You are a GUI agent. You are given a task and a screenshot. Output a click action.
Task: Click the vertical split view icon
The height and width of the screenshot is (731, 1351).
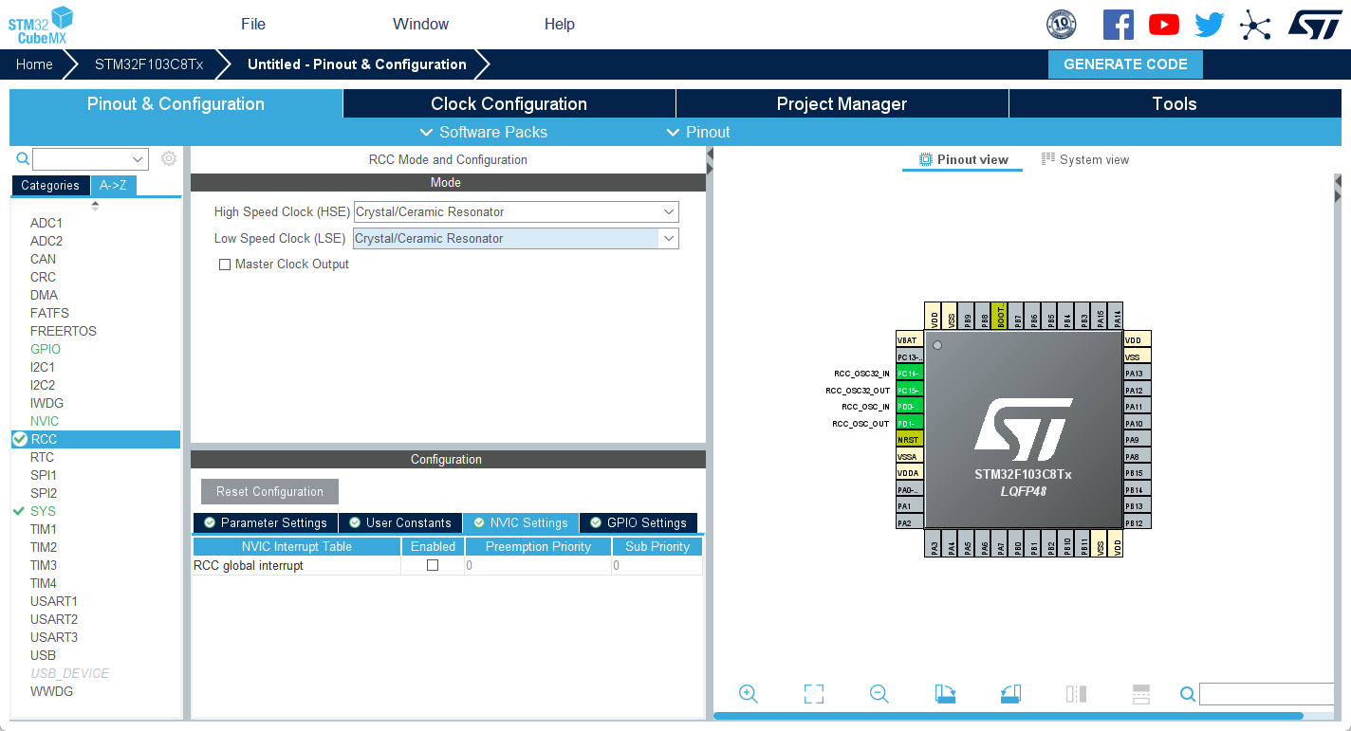(1076, 694)
